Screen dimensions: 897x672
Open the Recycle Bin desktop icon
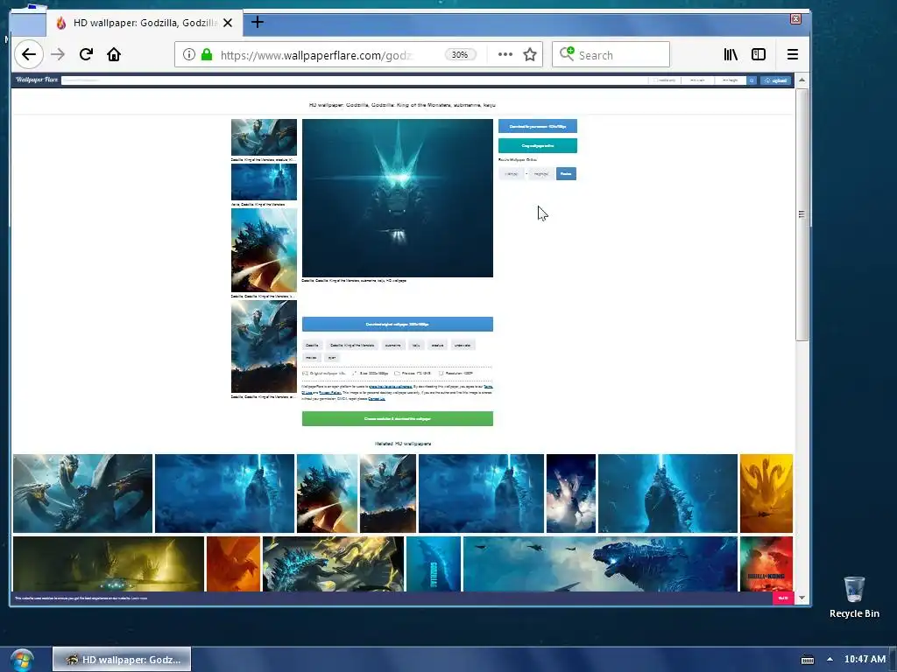click(x=854, y=597)
